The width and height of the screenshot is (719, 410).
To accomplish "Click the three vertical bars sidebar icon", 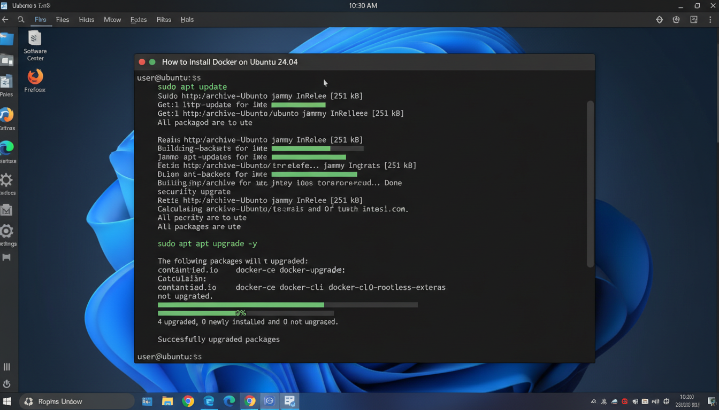I will pyautogui.click(x=7, y=367).
